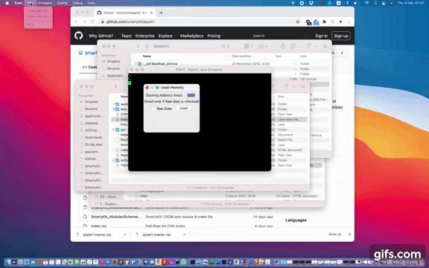Sort by Date Modified column
This screenshot has width=429, height=268.
[x=241, y=56]
